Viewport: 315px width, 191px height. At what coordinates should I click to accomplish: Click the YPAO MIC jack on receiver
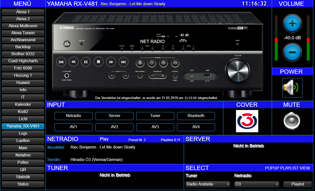click(81, 44)
